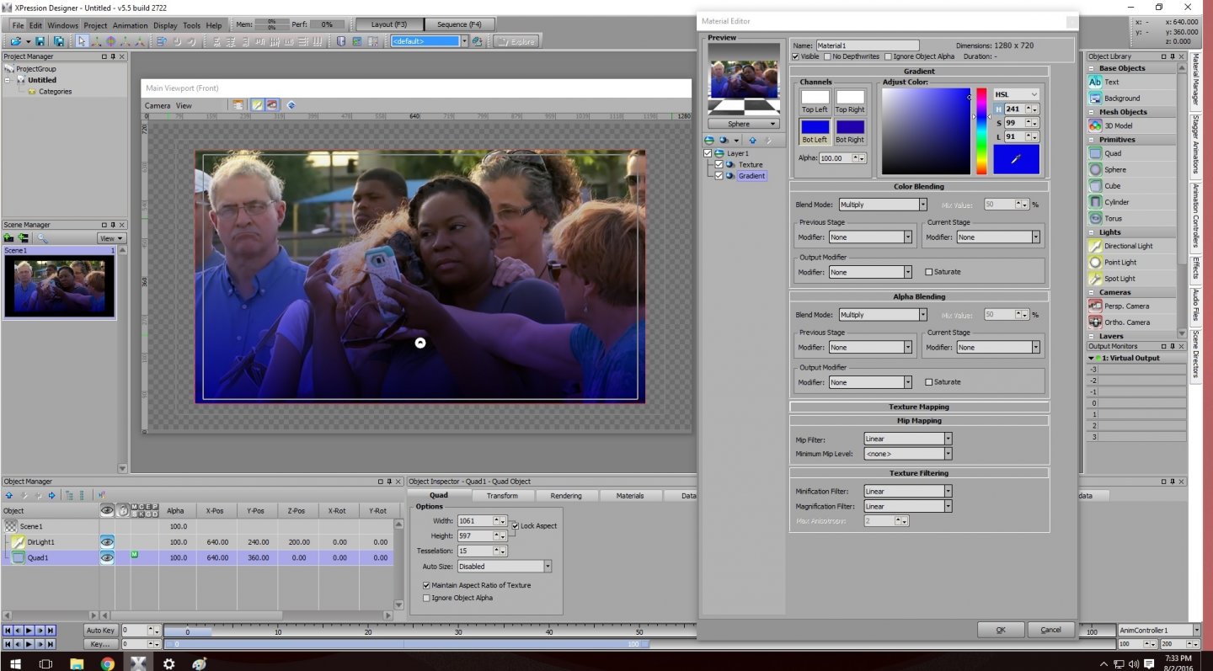Uncheck the Lock Aspect checkbox

click(516, 526)
